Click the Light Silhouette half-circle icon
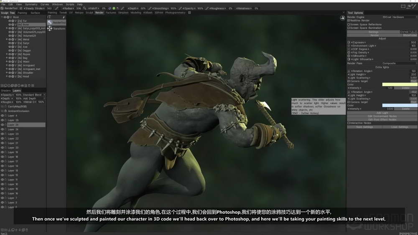 coord(349,59)
